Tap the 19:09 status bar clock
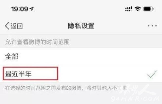Image resolution: width=162 pixels, height=104 pixels. [20, 9]
